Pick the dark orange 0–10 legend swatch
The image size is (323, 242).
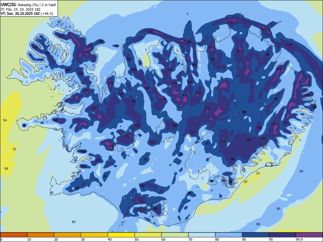[14, 235]
